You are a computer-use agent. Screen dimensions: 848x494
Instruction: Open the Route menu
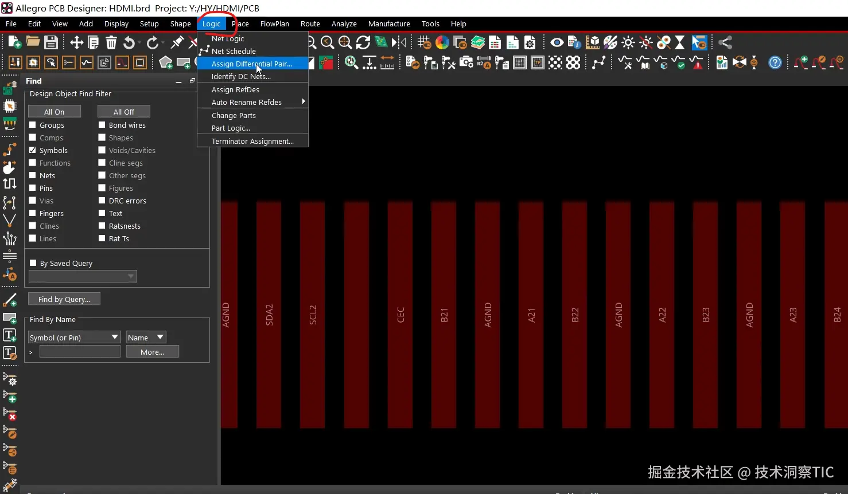310,23
